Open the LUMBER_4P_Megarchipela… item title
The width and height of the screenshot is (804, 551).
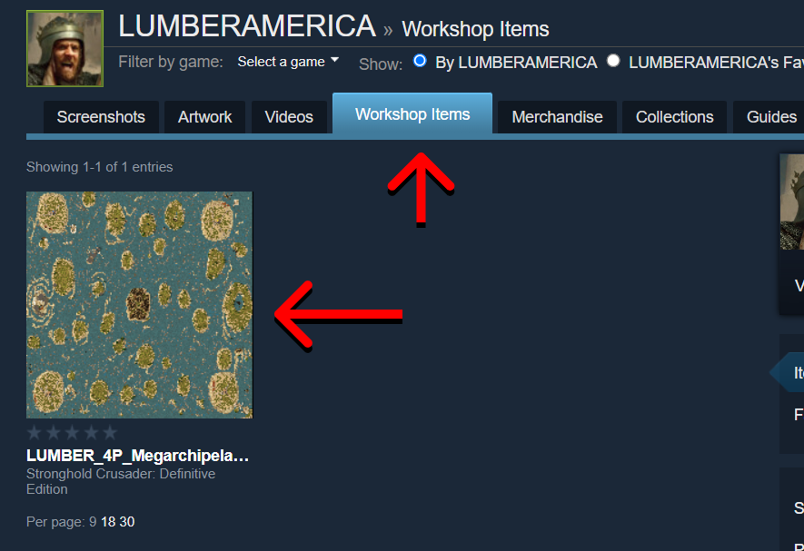pos(137,456)
